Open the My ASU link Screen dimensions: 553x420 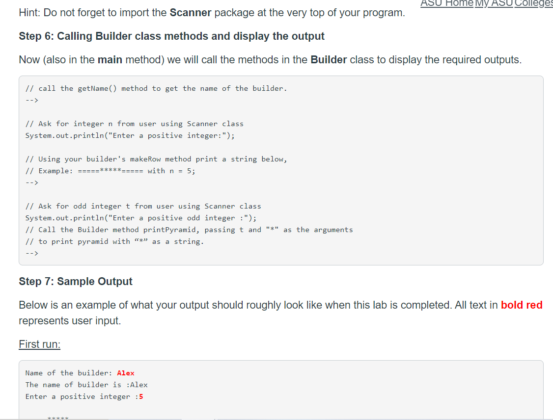[x=494, y=3]
